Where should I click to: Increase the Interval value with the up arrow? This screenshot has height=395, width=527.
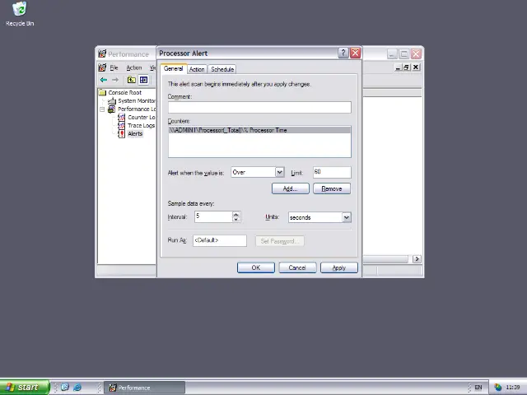(x=236, y=214)
